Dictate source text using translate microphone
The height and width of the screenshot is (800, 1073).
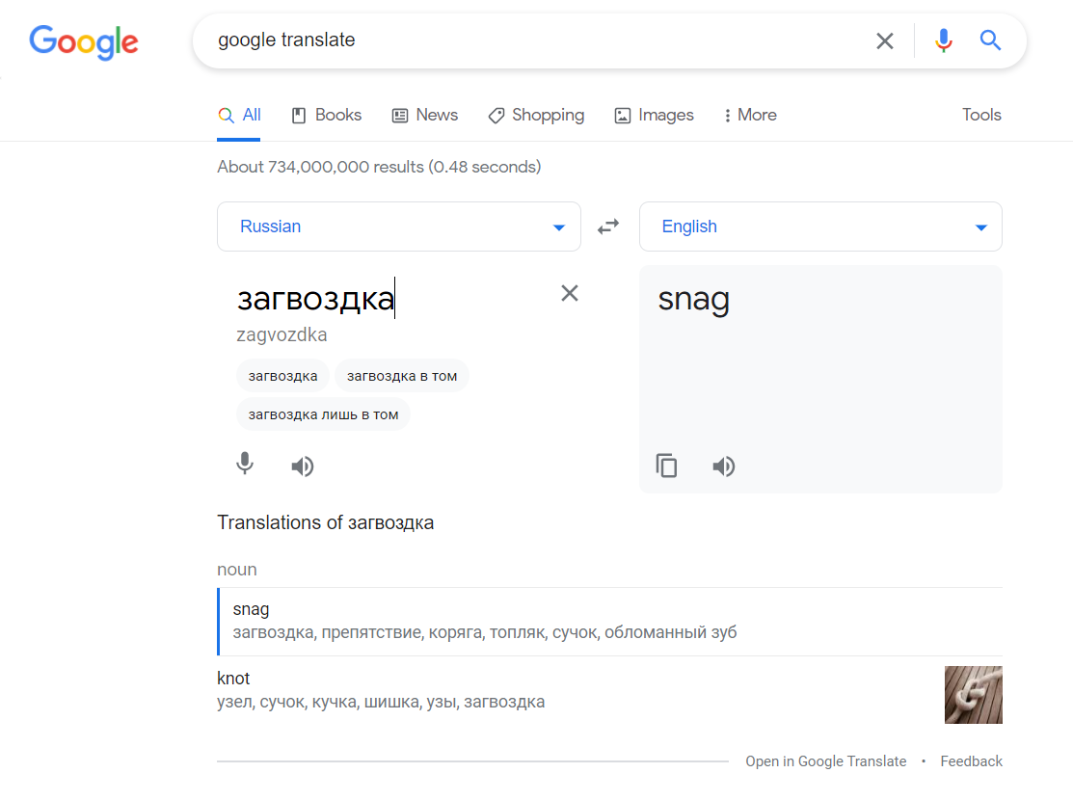[245, 466]
